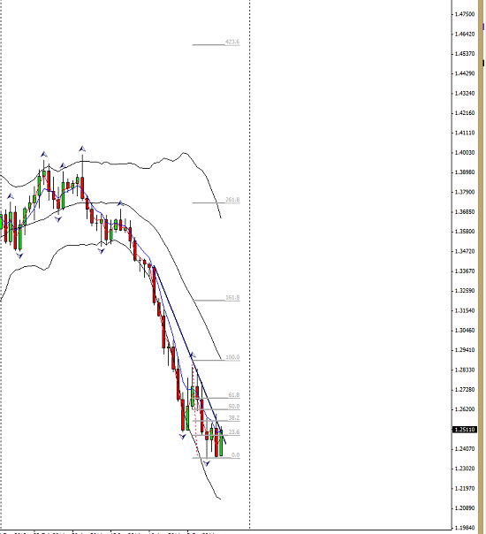Image resolution: width=486 pixels, height=534 pixels.
Task: Click price scale value 1.47500
Action: point(465,14)
